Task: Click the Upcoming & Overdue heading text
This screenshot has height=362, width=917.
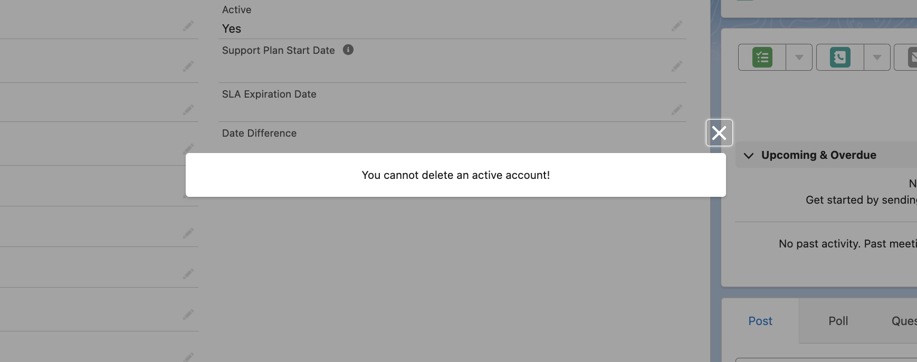Action: coord(818,155)
